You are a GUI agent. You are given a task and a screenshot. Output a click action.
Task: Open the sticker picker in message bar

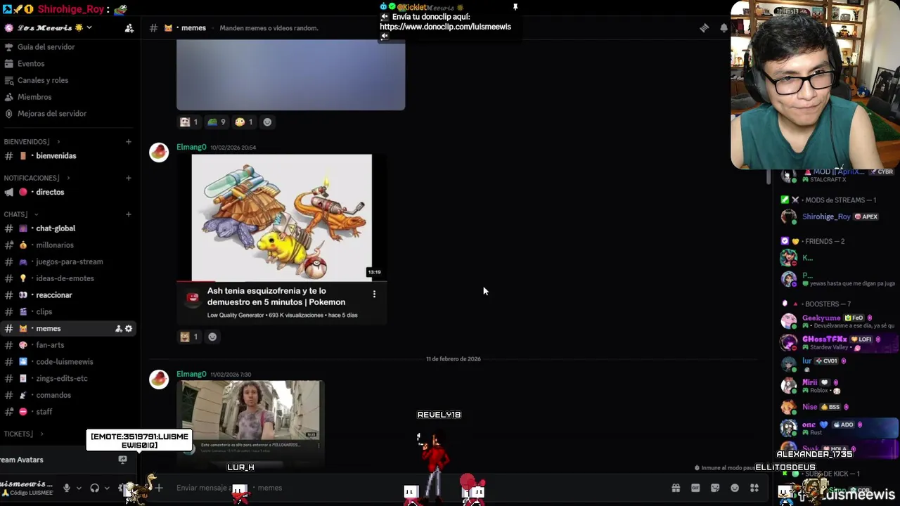point(715,488)
